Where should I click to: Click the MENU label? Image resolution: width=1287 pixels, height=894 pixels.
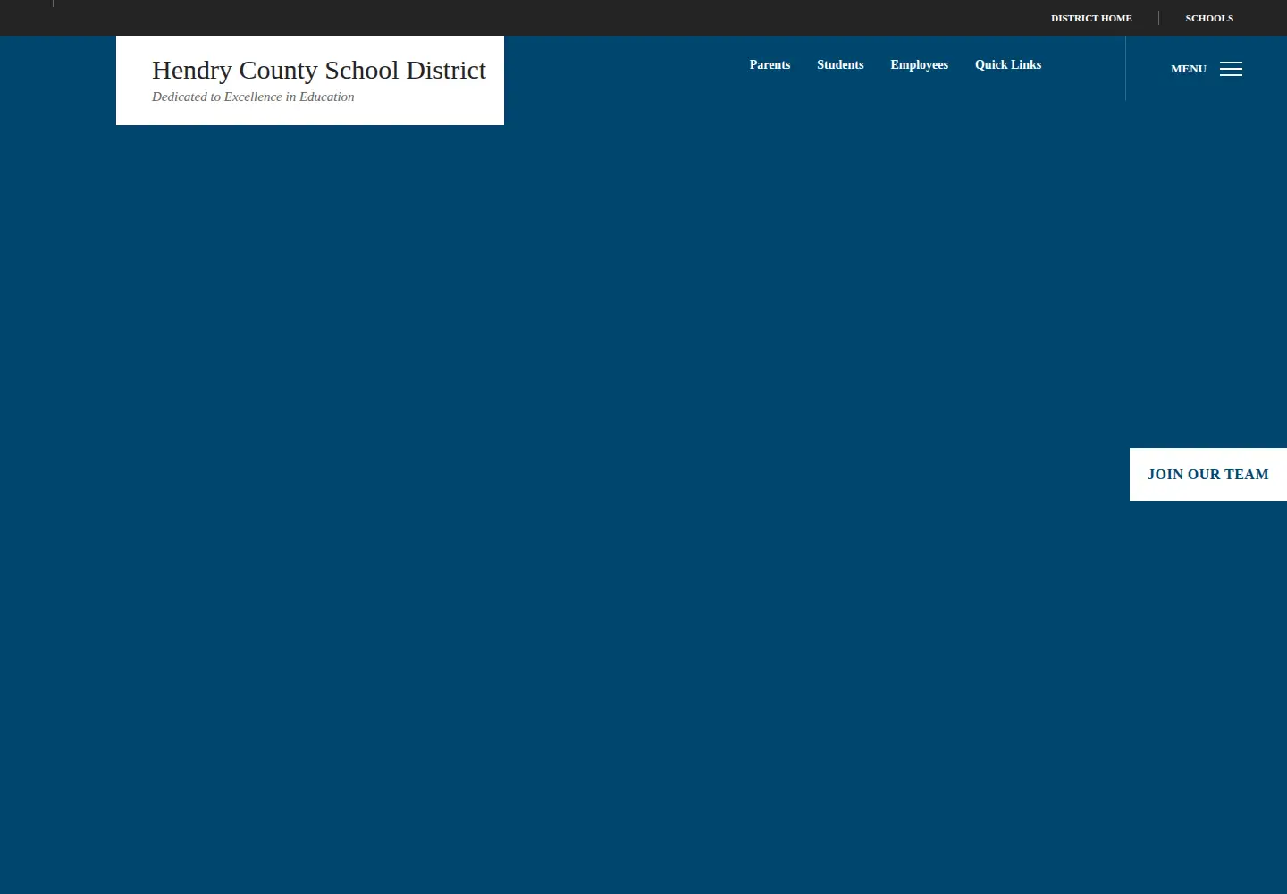click(x=1189, y=69)
